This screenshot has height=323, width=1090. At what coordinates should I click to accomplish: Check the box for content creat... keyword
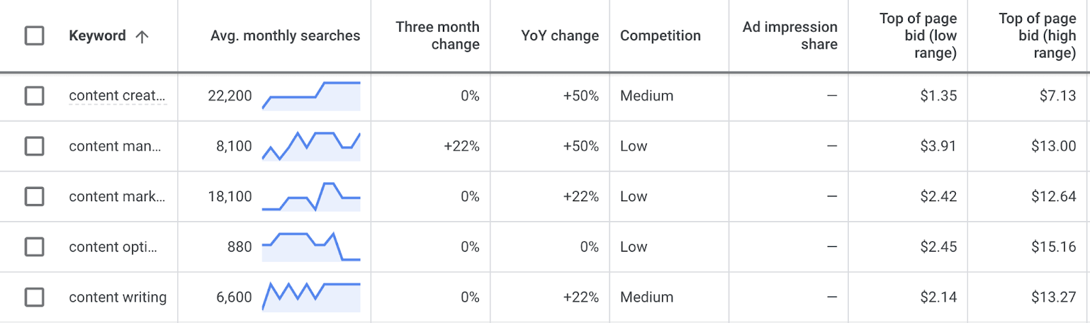point(35,96)
